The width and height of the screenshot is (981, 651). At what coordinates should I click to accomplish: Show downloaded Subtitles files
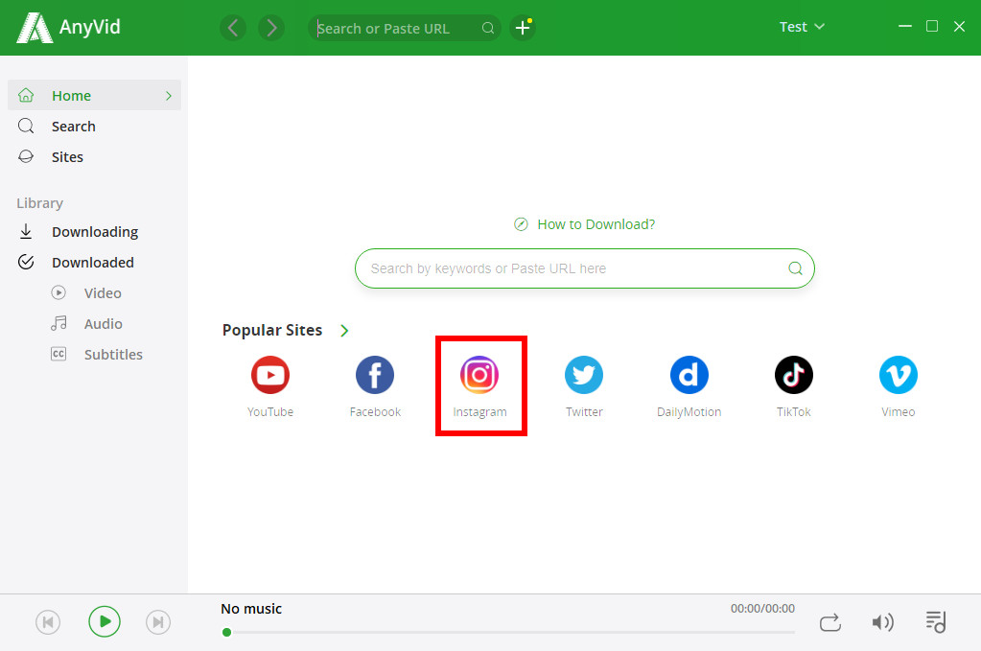pyautogui.click(x=112, y=354)
